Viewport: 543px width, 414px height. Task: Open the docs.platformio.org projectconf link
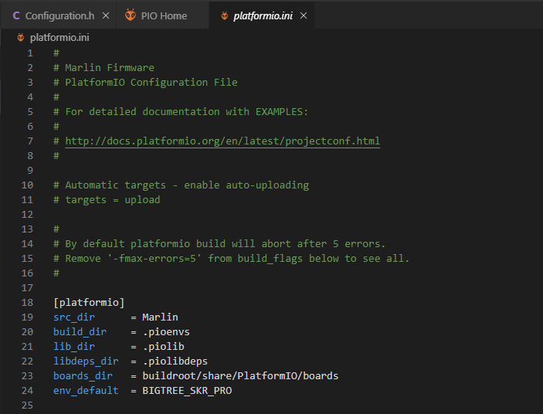222,141
